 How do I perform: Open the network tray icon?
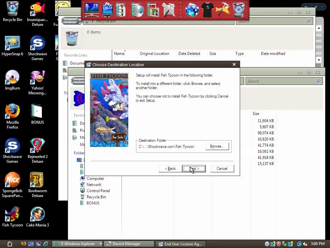[299, 244]
